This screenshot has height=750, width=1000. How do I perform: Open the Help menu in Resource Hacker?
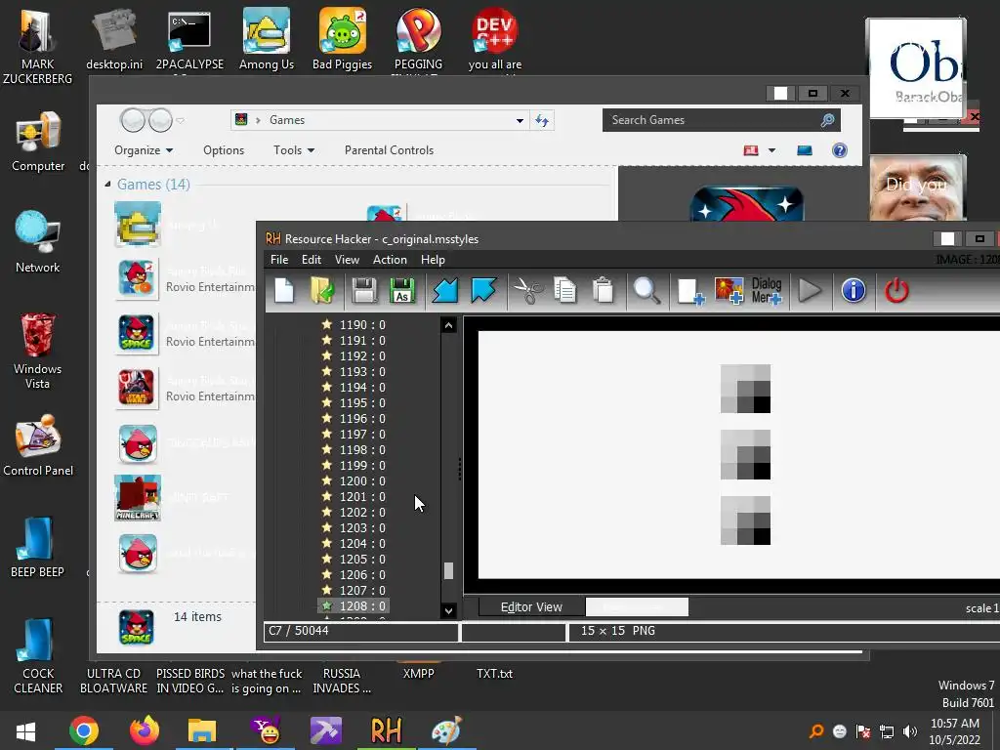[x=433, y=260]
